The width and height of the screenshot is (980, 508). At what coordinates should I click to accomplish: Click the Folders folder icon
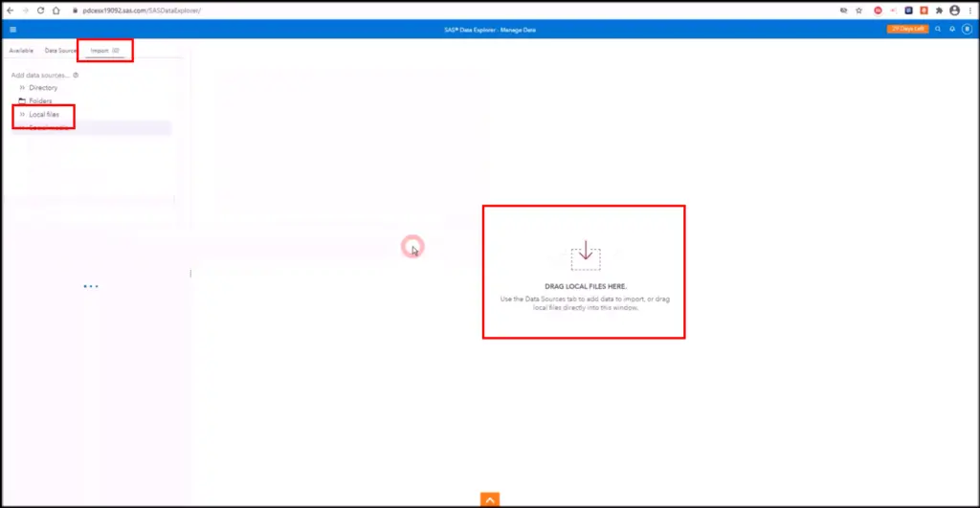click(x=22, y=100)
